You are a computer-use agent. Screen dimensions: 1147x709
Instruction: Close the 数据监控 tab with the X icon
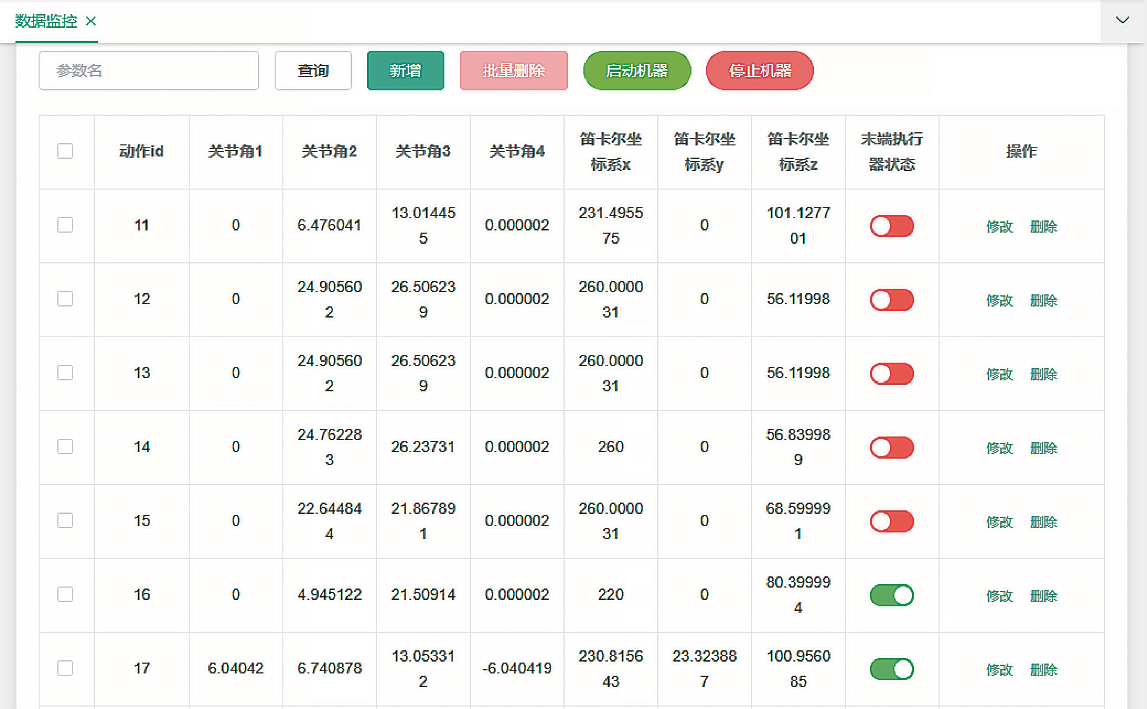point(91,21)
